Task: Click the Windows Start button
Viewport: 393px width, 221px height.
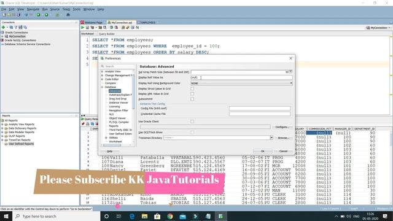Action: pyautogui.click(x=6, y=216)
